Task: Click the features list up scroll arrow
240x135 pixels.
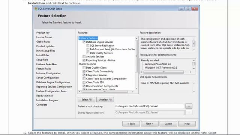Action: click(136, 38)
